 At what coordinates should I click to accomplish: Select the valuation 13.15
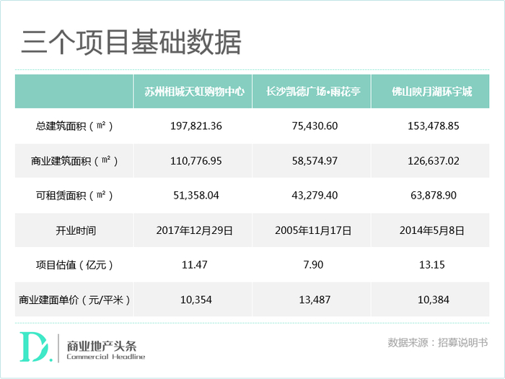click(432, 265)
